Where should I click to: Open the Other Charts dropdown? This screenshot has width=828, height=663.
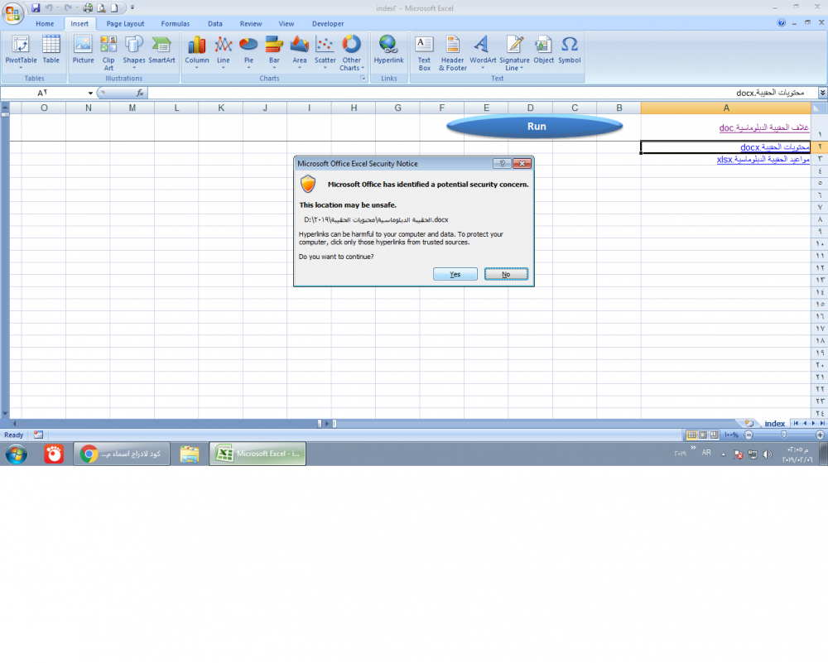pyautogui.click(x=352, y=52)
